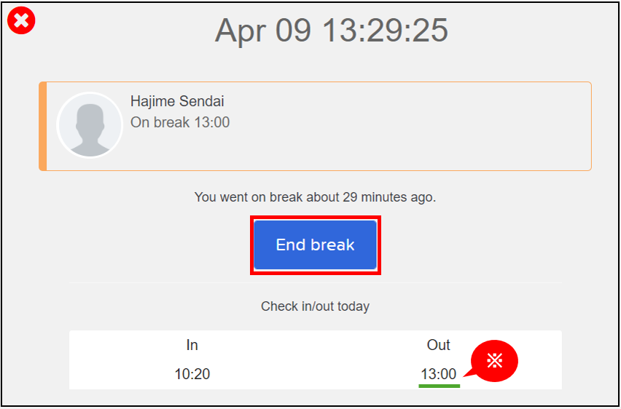This screenshot has height=409, width=621.
Task: Select the gray user avatar picture
Action: click(90, 125)
